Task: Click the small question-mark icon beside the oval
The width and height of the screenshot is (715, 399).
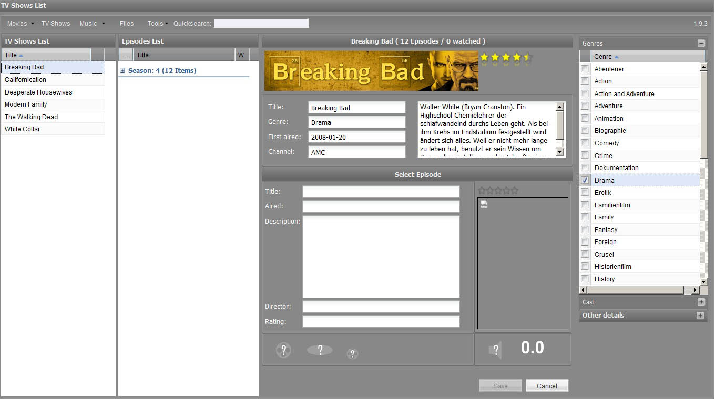Action: 352,354
